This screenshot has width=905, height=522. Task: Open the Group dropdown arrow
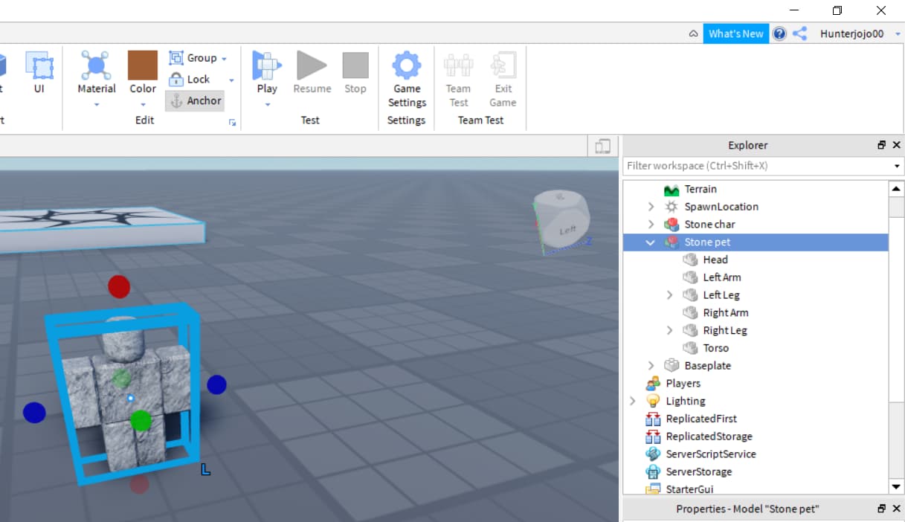tap(224, 59)
